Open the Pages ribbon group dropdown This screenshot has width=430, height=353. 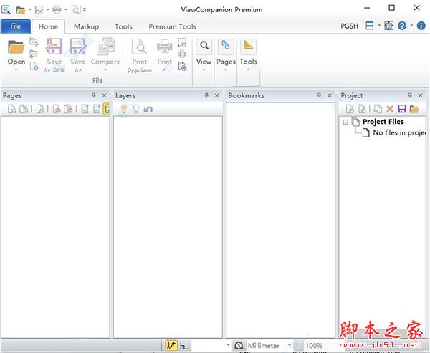click(x=226, y=56)
